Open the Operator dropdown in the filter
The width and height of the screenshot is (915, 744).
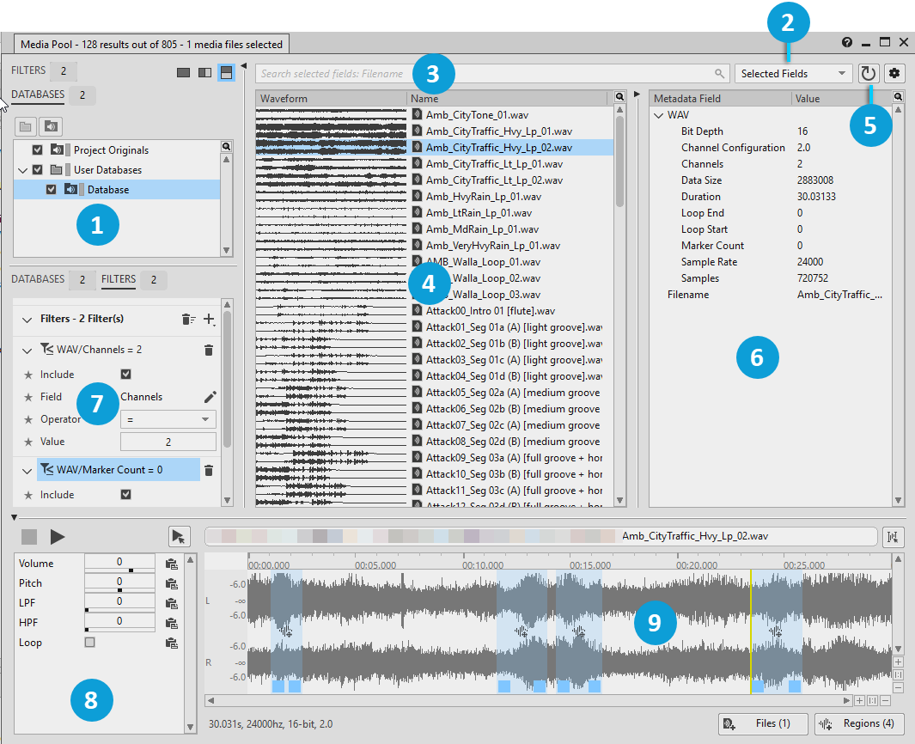(x=168, y=419)
